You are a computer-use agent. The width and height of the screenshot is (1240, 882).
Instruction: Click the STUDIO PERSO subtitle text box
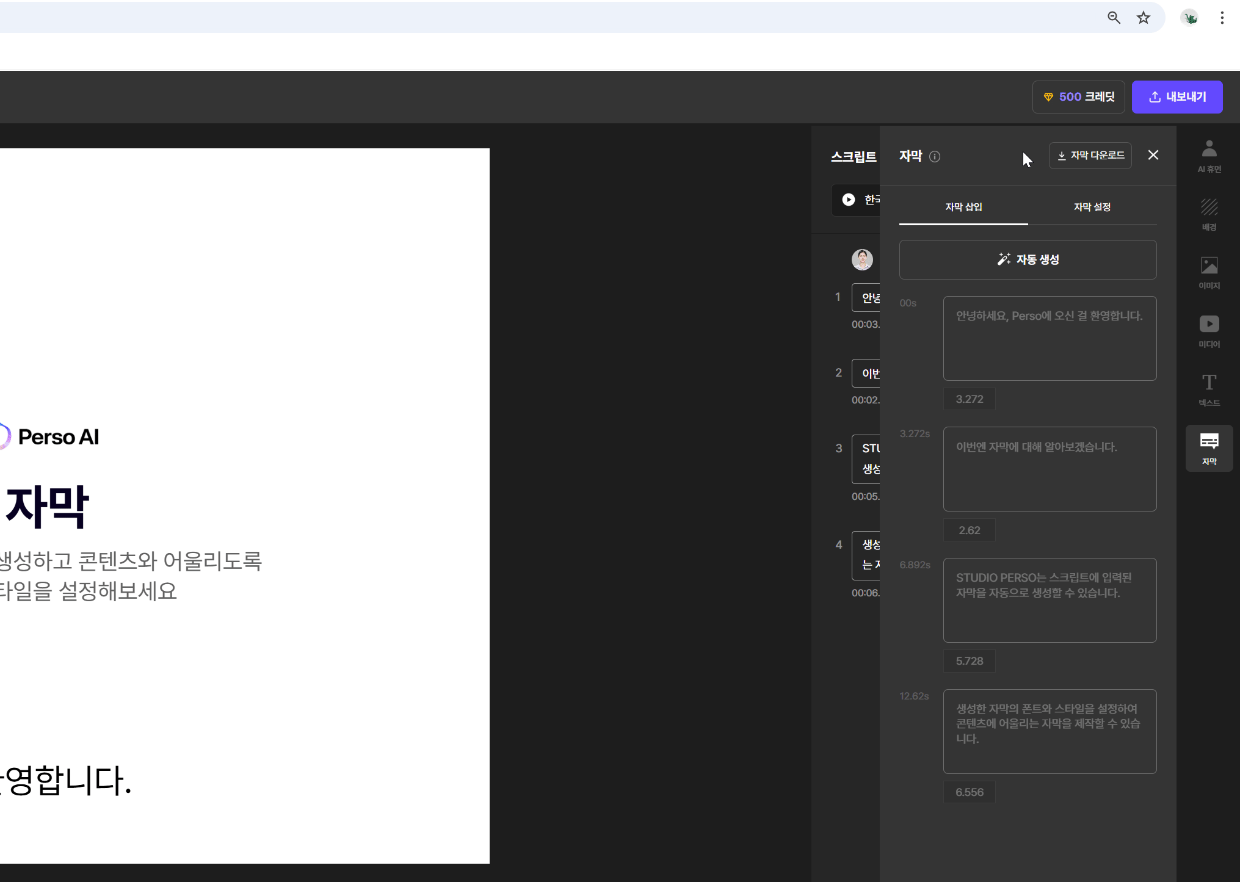1050,599
